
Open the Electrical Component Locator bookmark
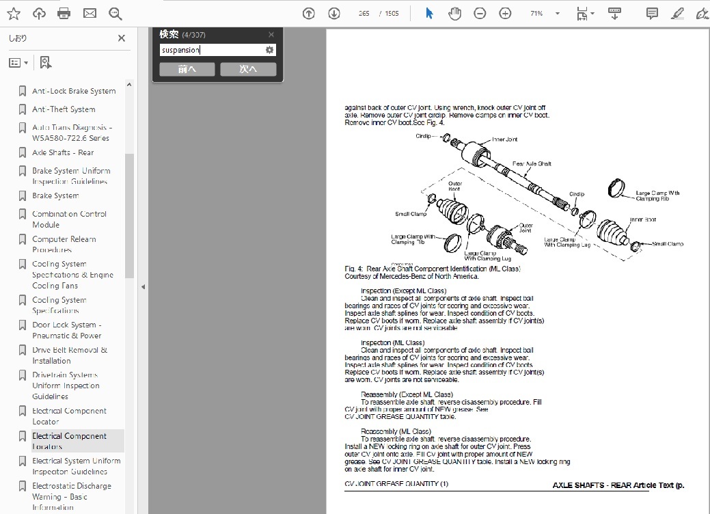click(69, 416)
